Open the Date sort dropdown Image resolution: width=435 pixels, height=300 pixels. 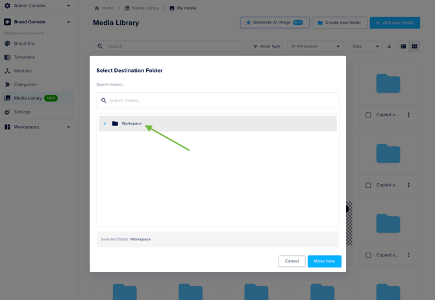(x=366, y=47)
